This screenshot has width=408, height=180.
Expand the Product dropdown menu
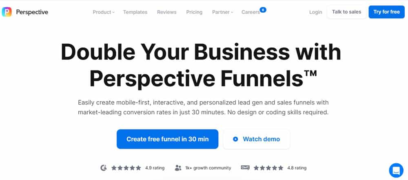[104, 12]
